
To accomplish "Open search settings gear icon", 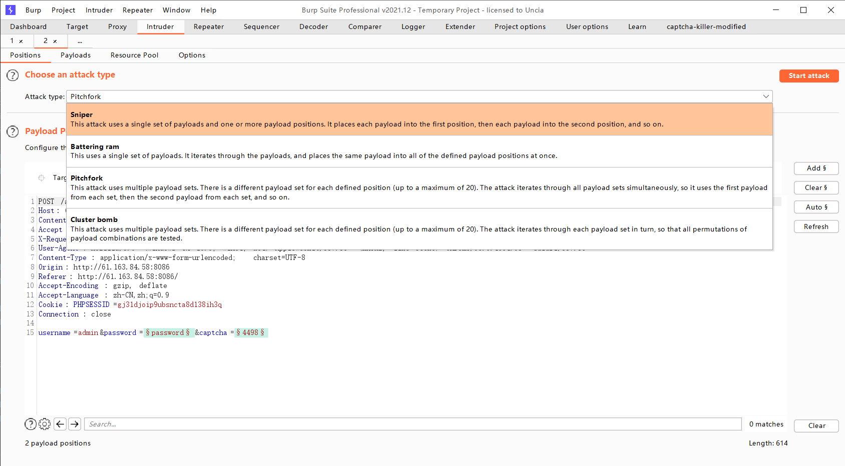I will coord(45,424).
